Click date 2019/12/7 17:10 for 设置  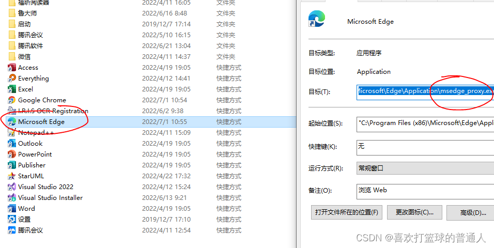(166, 219)
